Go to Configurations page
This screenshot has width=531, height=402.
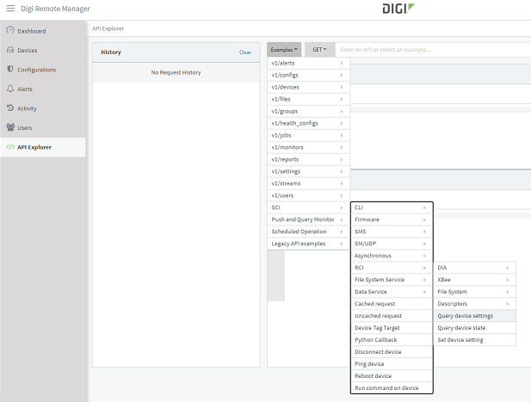[43, 70]
